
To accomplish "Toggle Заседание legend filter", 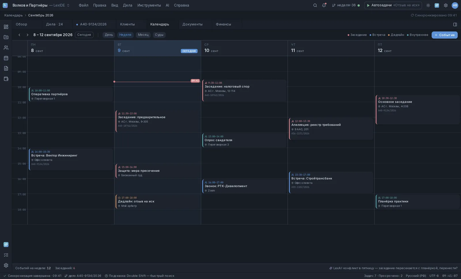I will click(x=357, y=35).
